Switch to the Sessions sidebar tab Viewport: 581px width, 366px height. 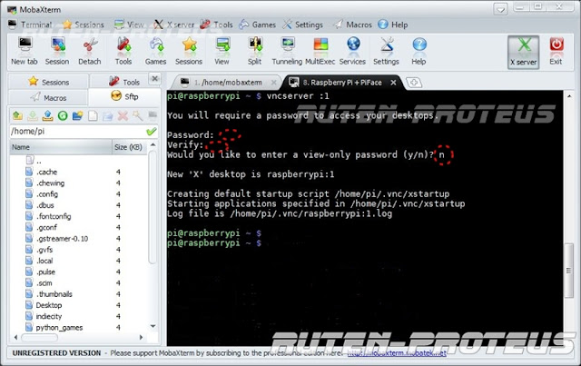[48, 82]
